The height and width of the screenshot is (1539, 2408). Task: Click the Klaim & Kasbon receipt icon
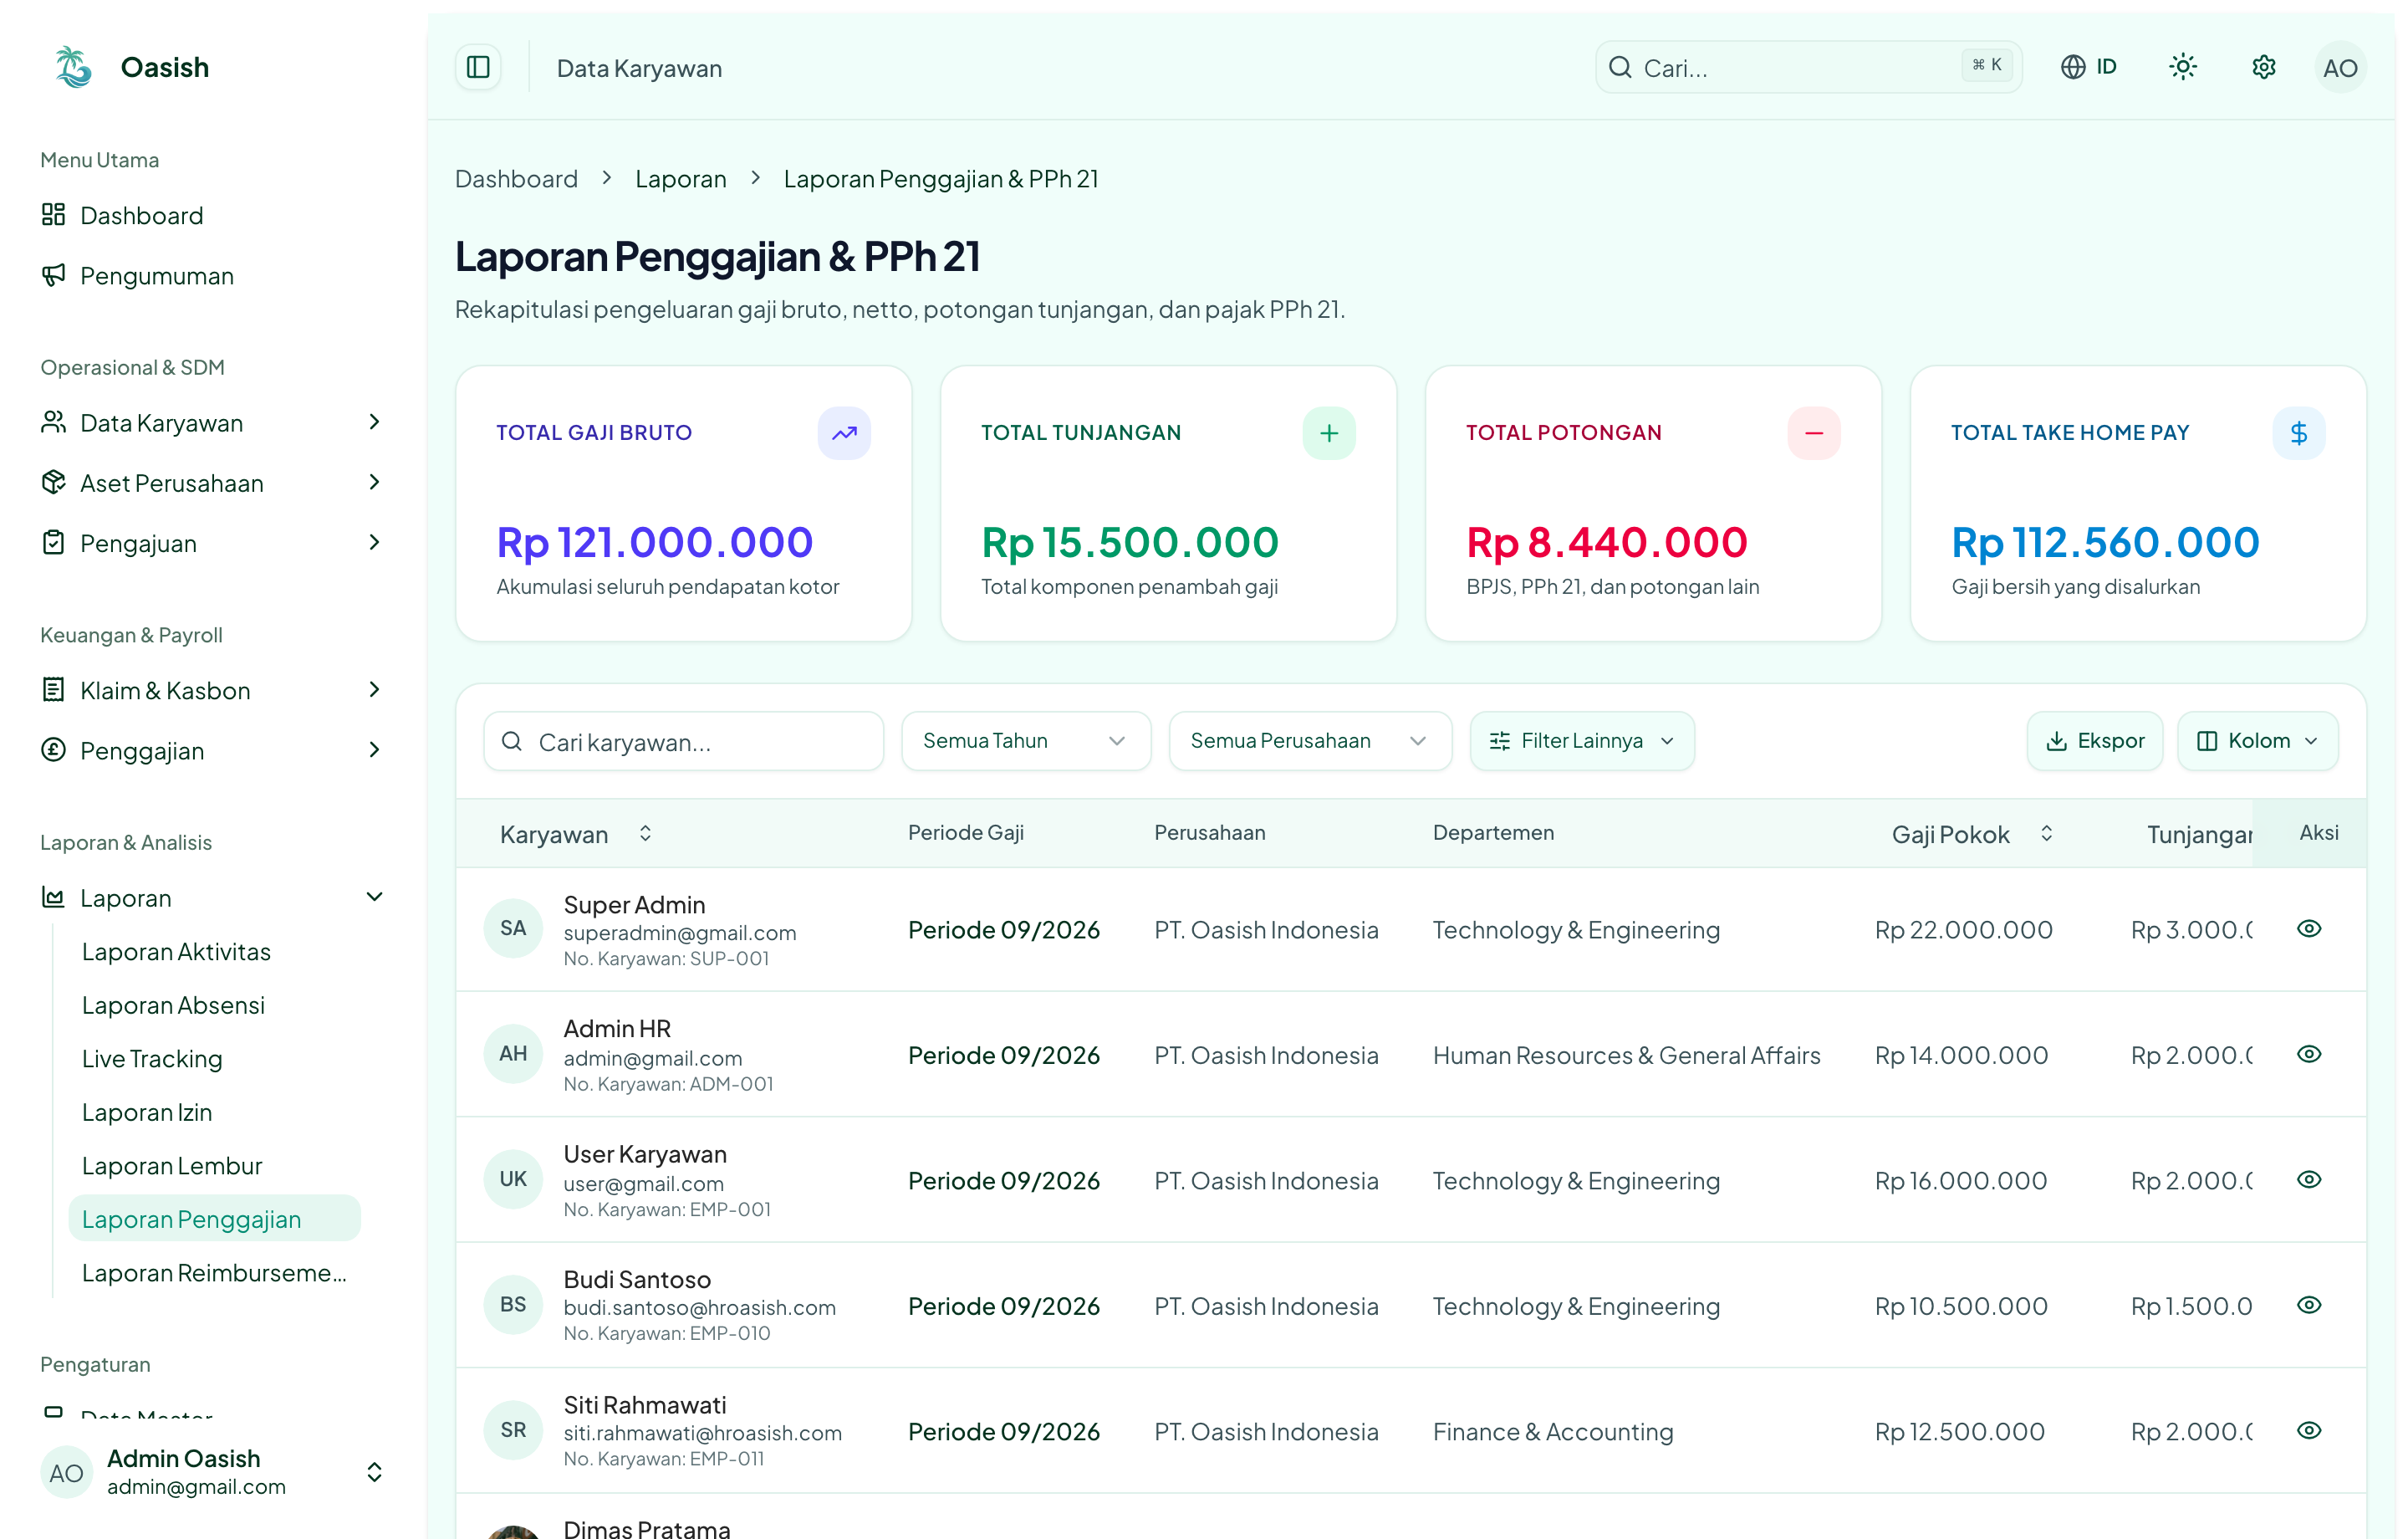click(53, 689)
